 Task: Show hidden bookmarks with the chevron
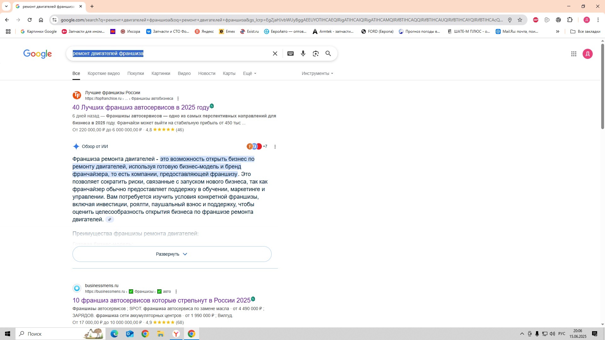tap(558, 31)
